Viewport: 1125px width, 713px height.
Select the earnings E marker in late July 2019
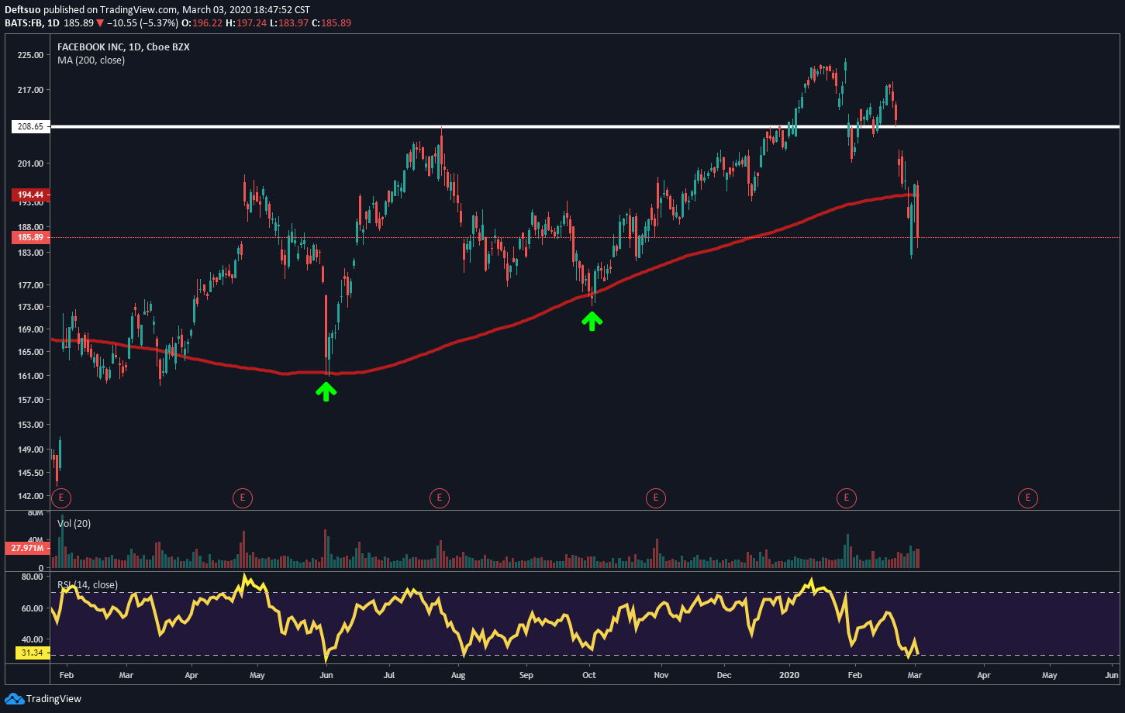(440, 498)
